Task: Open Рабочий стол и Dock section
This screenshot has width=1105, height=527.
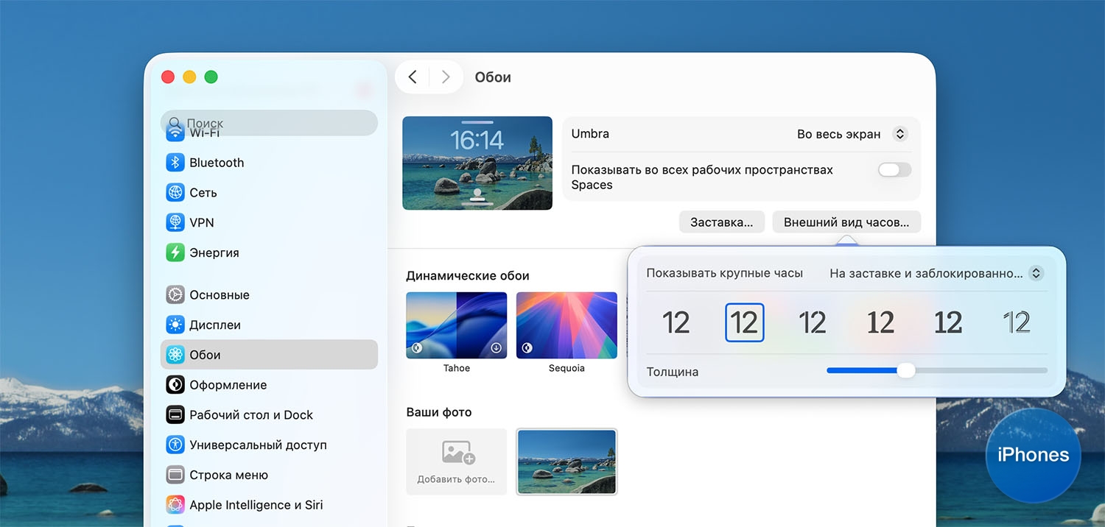Action: point(250,415)
